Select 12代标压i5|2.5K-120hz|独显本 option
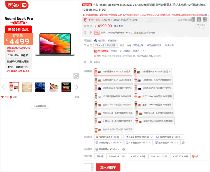This screenshot has height=172, width=210. [152, 72]
